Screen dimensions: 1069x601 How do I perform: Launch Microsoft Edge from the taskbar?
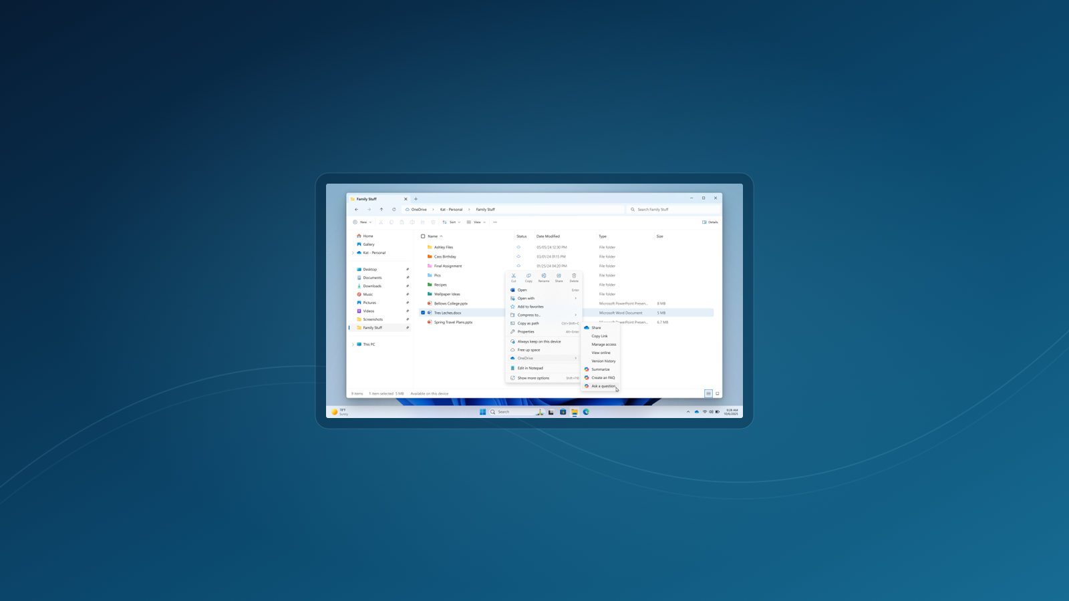coord(587,412)
